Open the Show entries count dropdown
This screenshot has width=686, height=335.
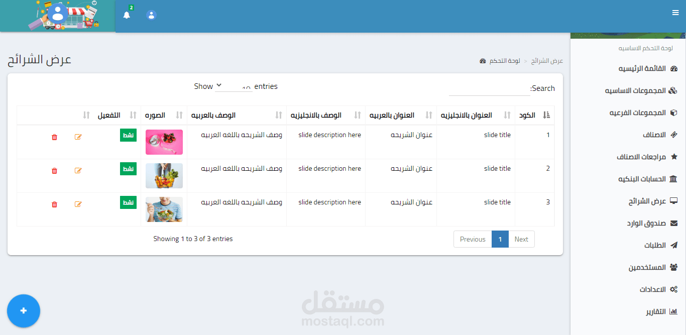pos(234,87)
